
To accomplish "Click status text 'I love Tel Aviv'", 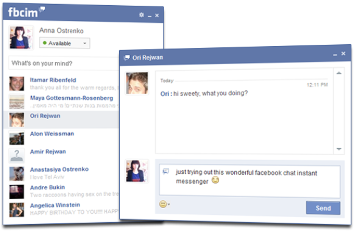I will pos(47,177).
